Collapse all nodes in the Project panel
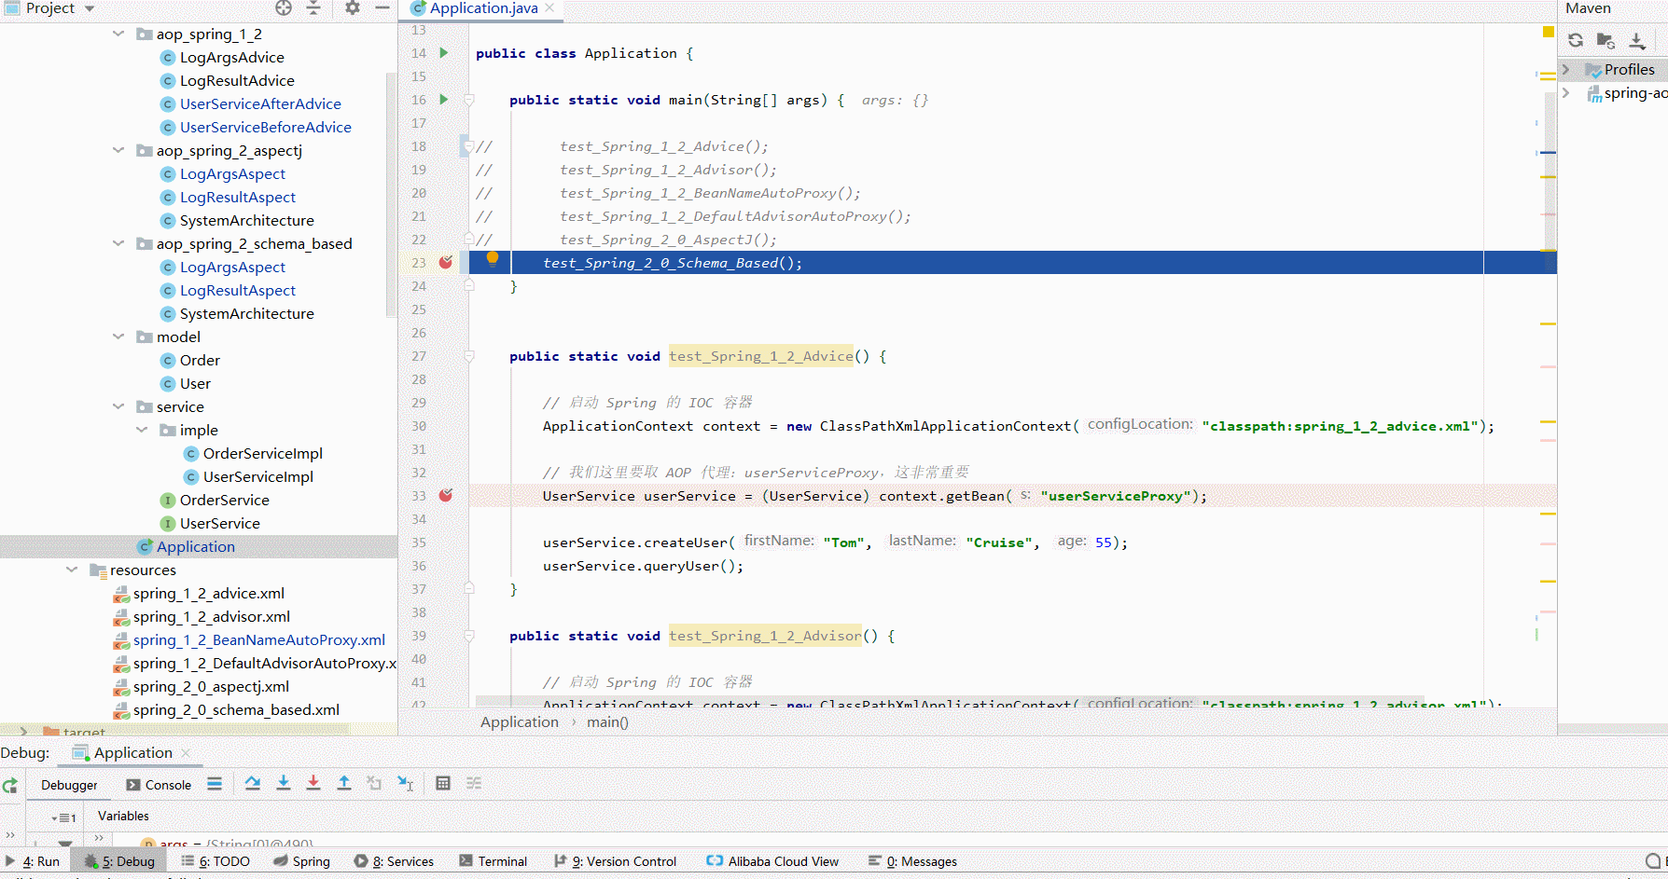Screen dimensions: 1668x879 tap(313, 8)
